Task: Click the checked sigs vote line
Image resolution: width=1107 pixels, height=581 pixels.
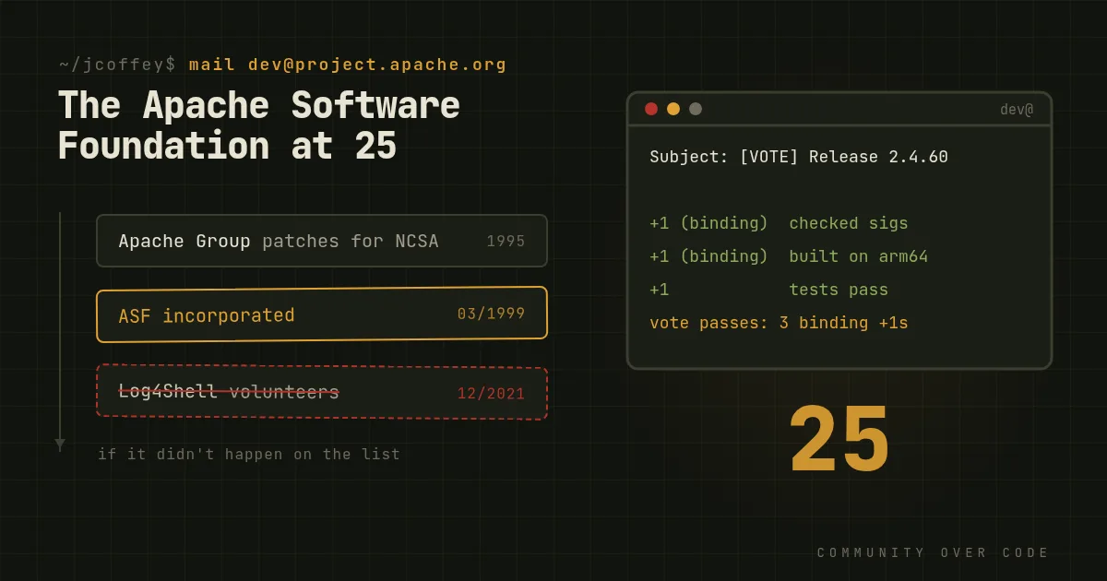Action: [x=779, y=223]
